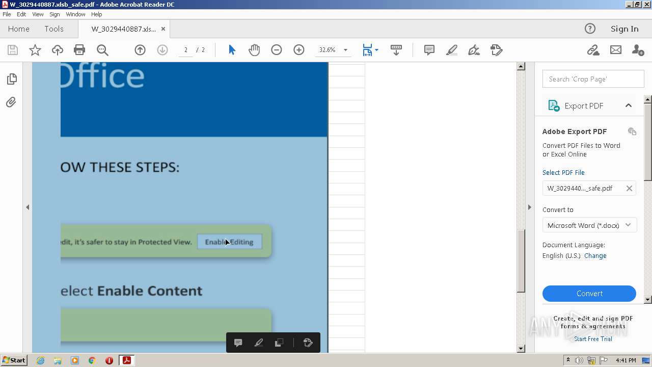The height and width of the screenshot is (367, 652).
Task: Click Change document language link
Action: pos(595,256)
